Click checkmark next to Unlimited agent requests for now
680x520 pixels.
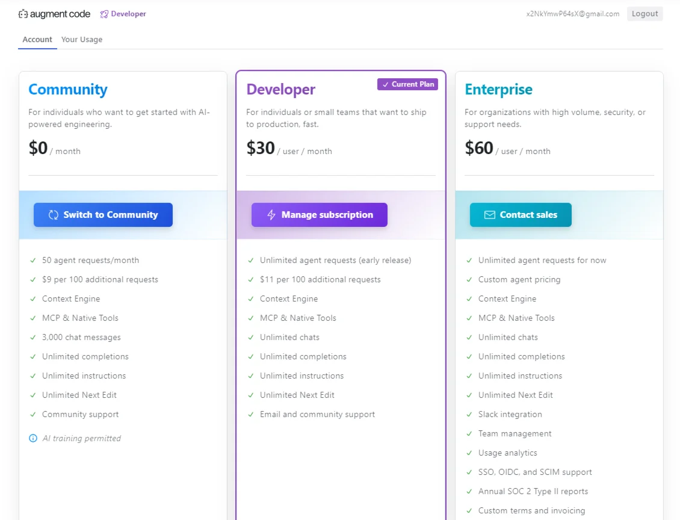(x=469, y=260)
